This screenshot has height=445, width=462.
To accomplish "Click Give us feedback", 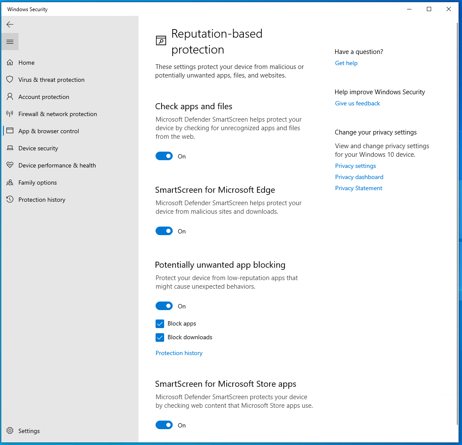I will point(357,103).
